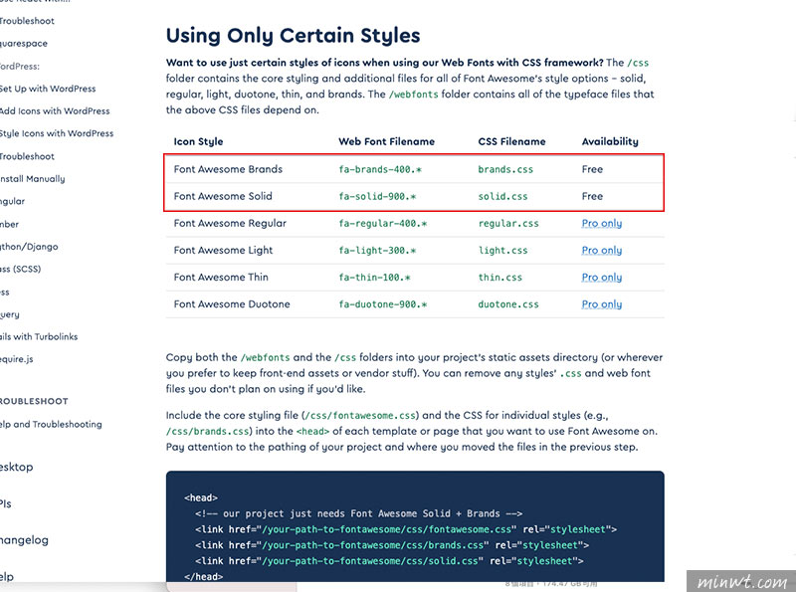
Task: Select the Using Only Certain Styles heading
Action: tap(293, 36)
